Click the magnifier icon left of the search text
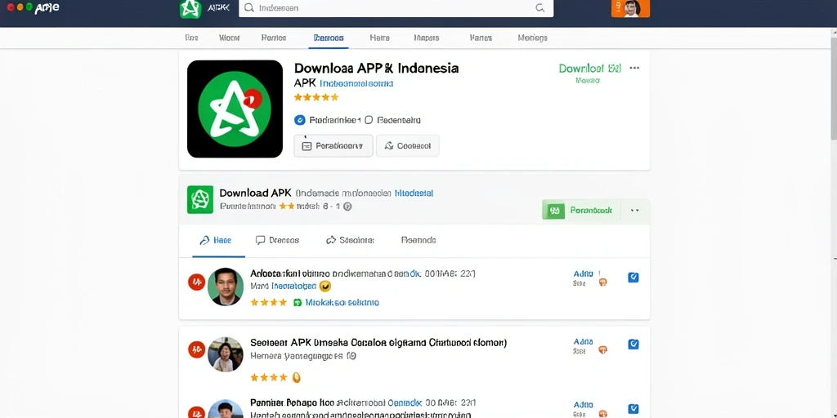Screen dimensions: 837x418 248,8
